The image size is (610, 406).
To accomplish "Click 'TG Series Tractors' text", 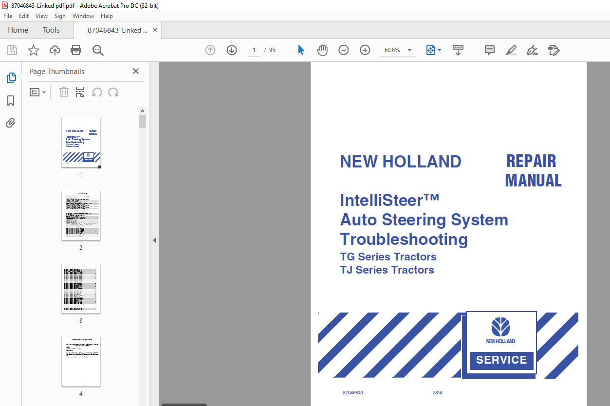I will click(388, 257).
